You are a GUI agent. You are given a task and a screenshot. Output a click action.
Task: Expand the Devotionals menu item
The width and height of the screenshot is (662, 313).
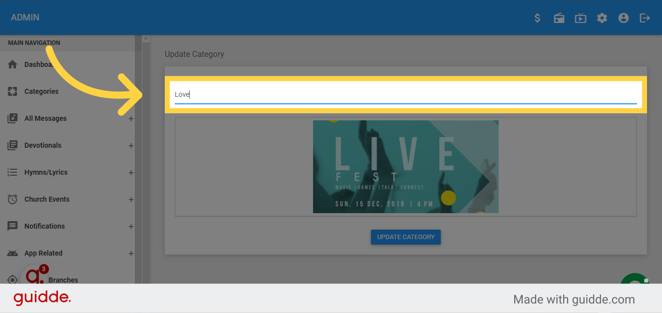131,145
